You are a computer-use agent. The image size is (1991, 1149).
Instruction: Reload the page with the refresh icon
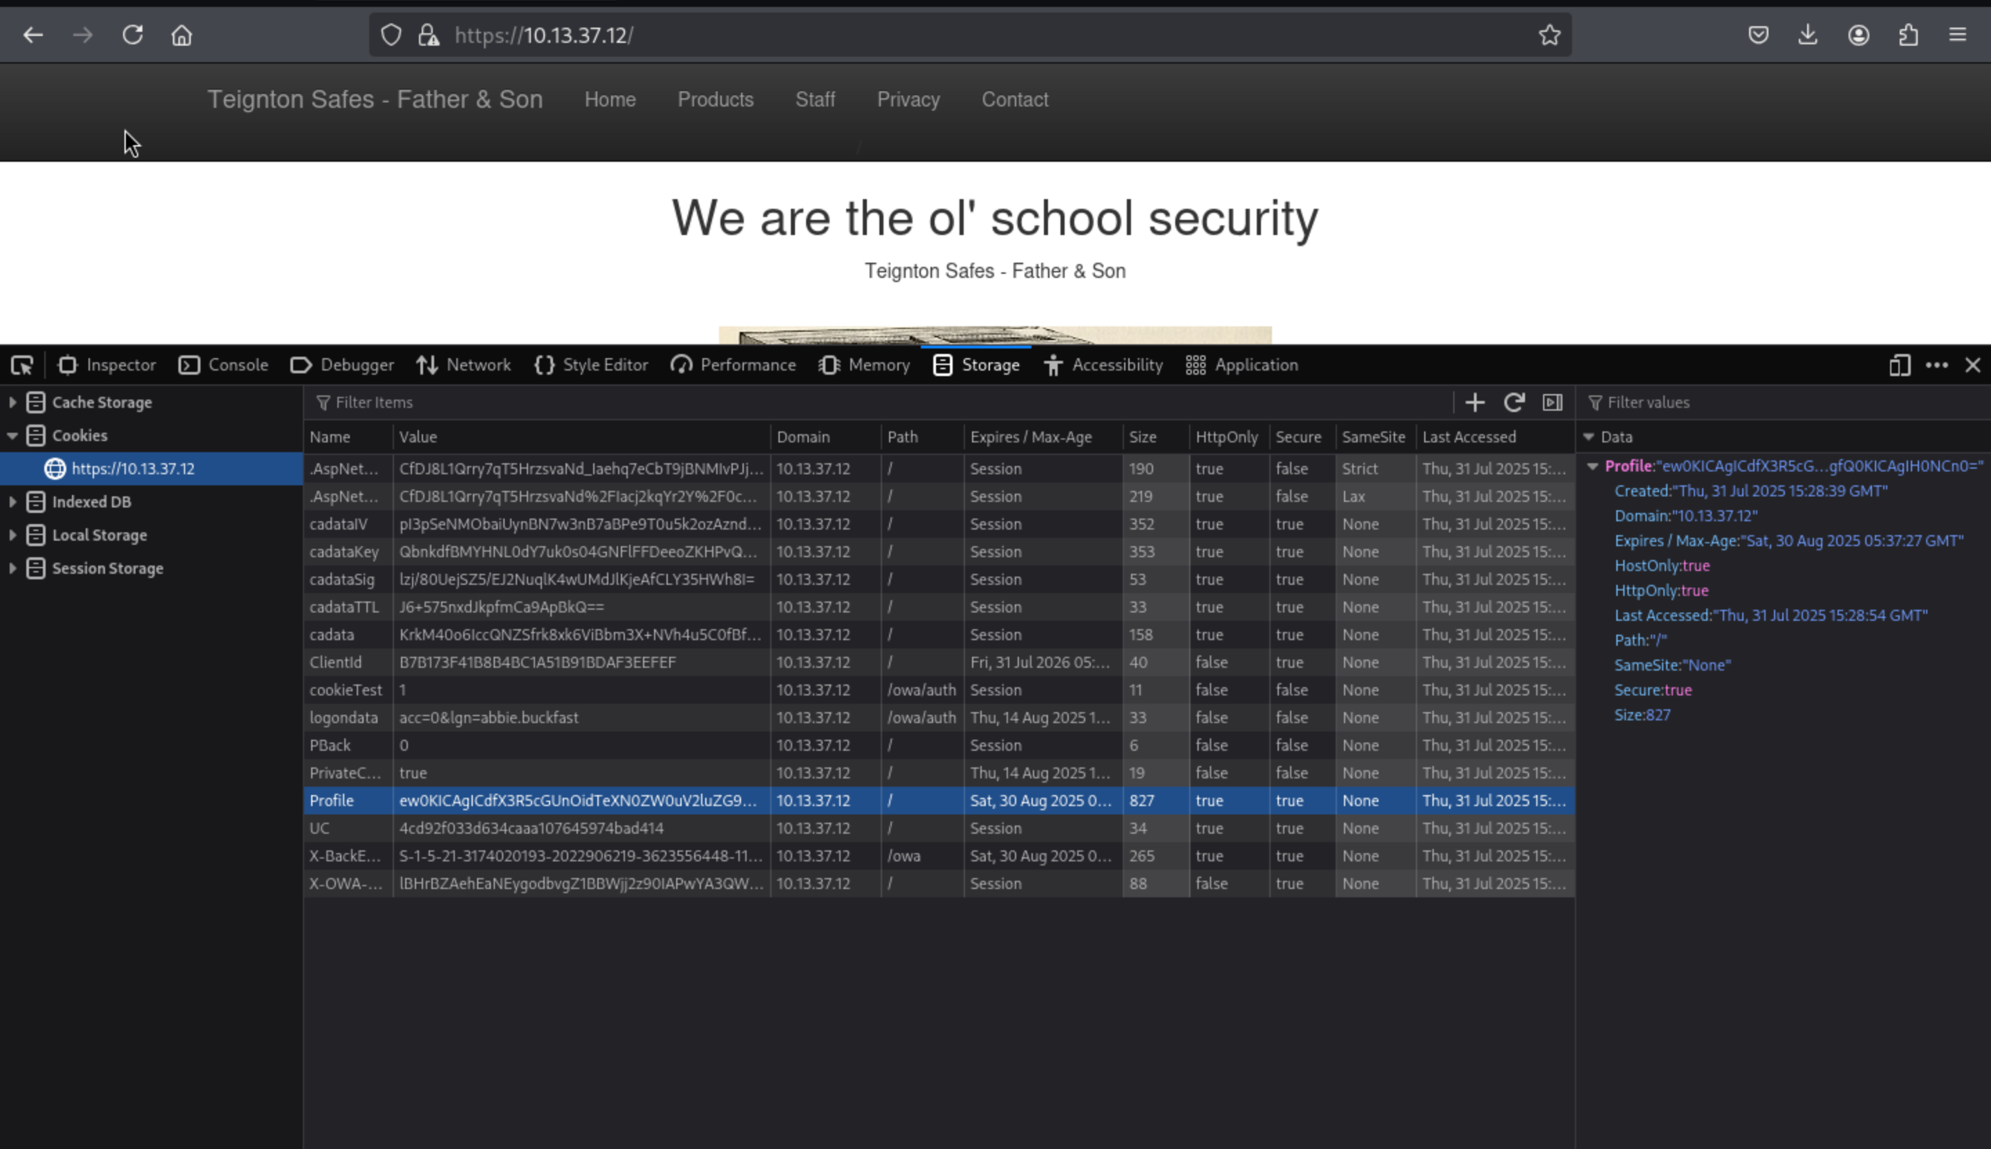pyautogui.click(x=133, y=35)
